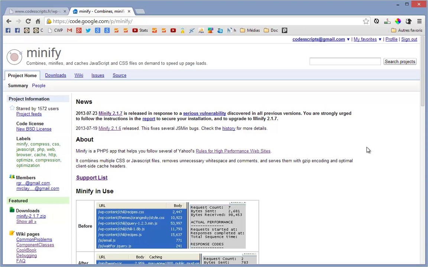Open the Médias bookmarks folder

[250, 30]
